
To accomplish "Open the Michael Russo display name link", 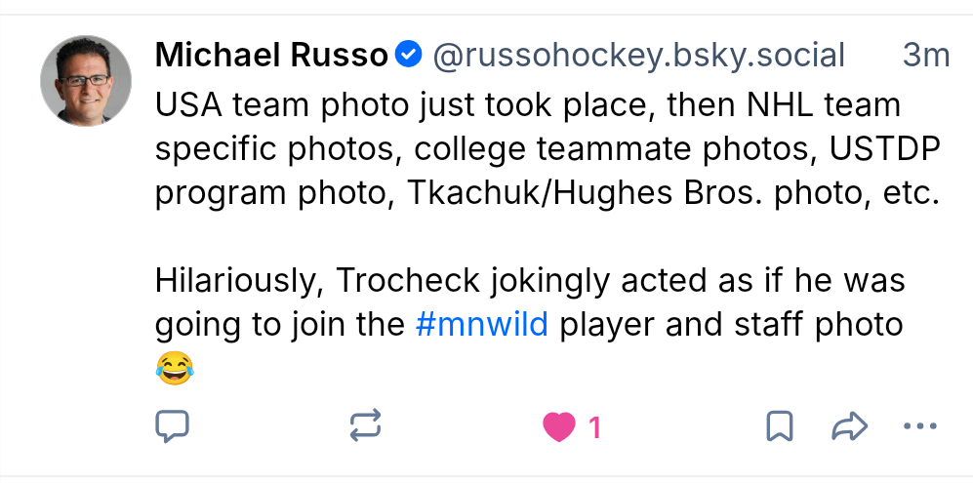I will click(x=271, y=56).
